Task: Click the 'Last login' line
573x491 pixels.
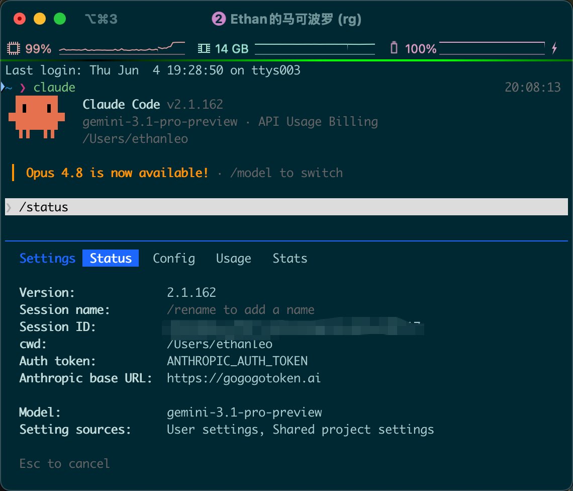Action: 153,70
